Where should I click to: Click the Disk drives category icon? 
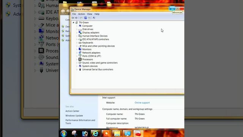[x=80, y=29]
